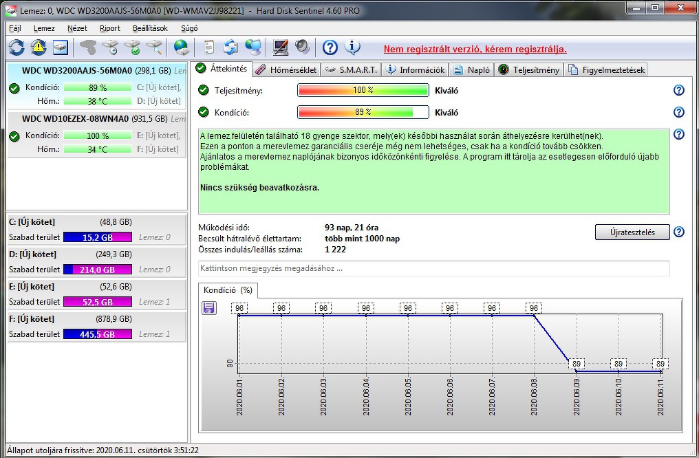Image resolution: width=699 pixels, height=458 pixels.
Task: Select the E: [Új kötet] volume row
Action: pos(97,294)
